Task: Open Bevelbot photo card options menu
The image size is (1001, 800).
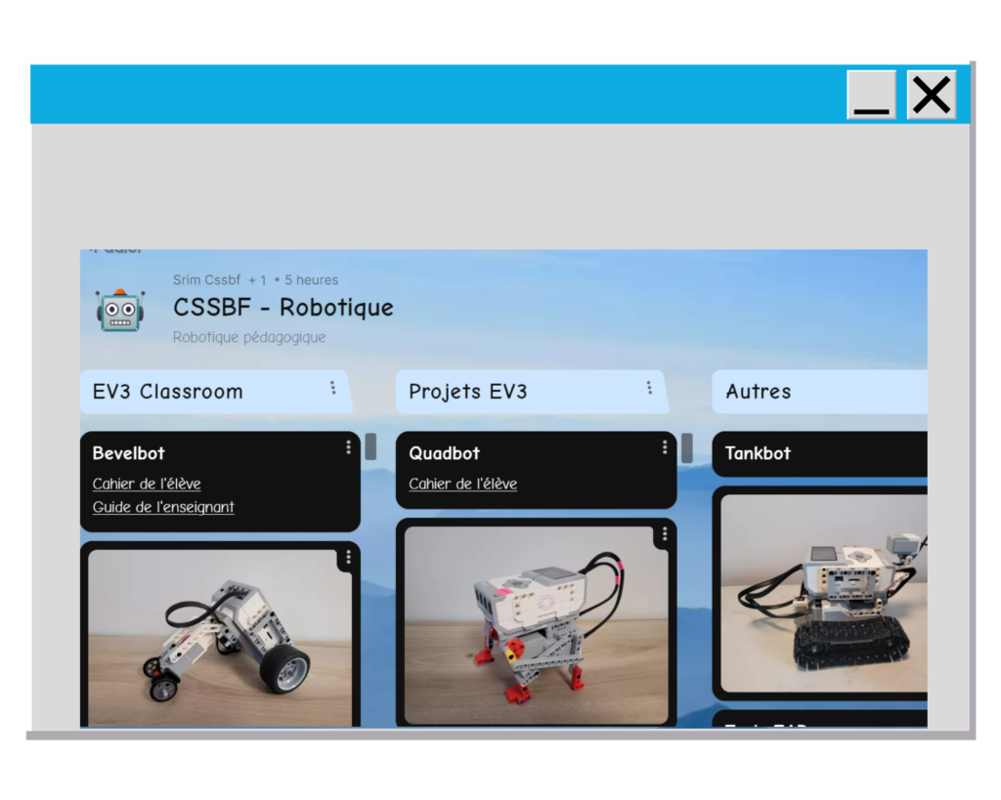Action: (348, 557)
